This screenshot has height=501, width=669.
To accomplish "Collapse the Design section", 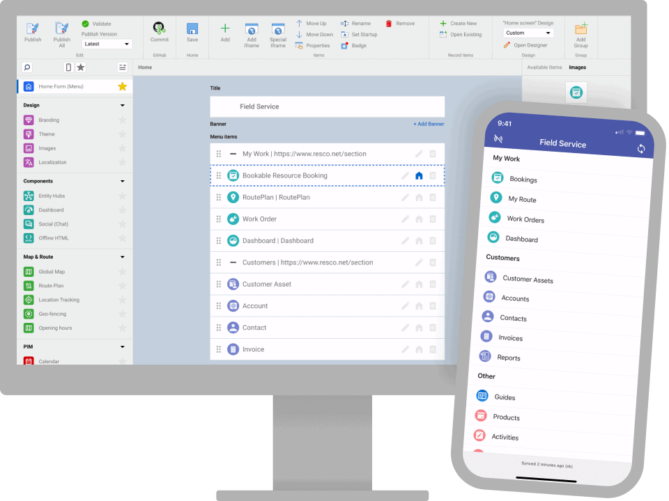I will [x=123, y=105].
